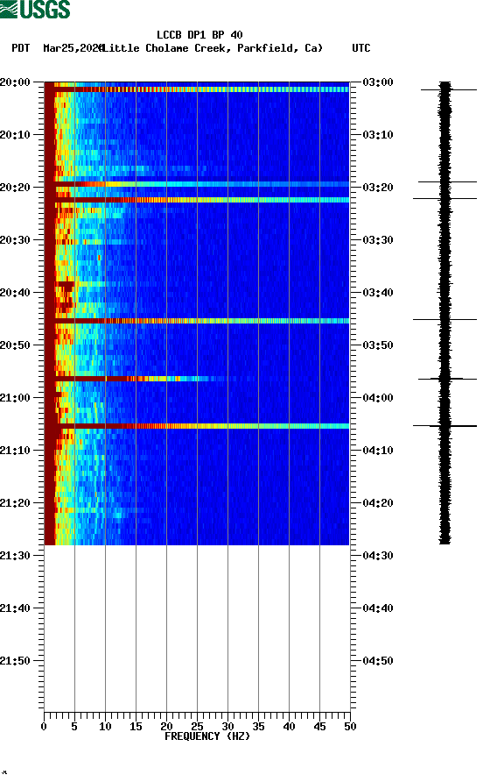Click the 20:40 PDT time label
This screenshot has width=483, height=782.
16,293
